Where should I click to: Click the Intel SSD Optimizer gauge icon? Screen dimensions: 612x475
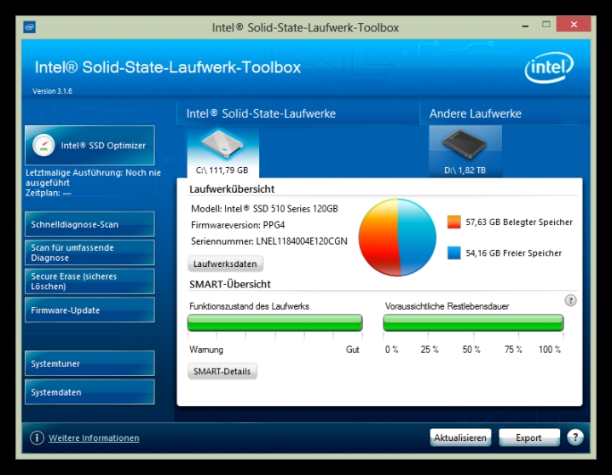(x=43, y=146)
